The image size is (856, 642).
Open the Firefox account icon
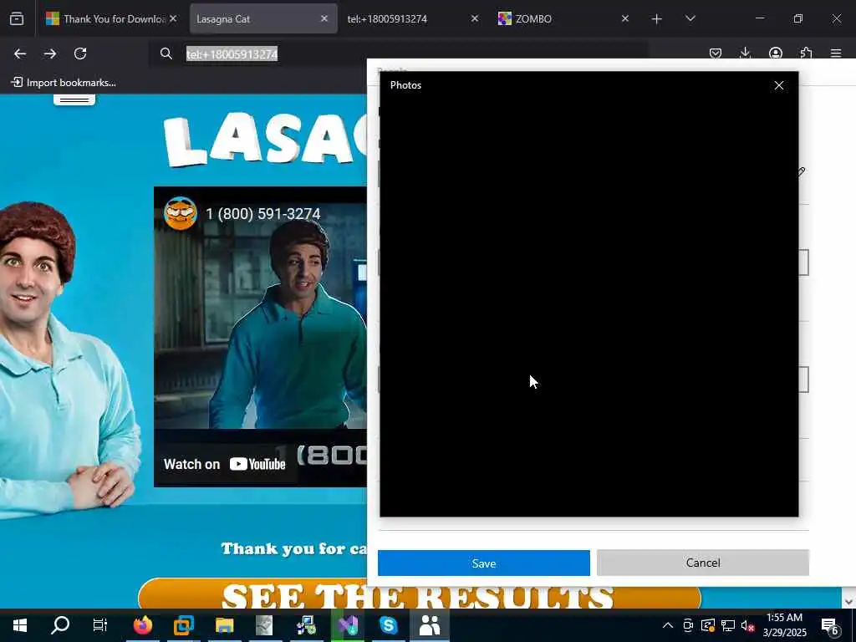[775, 53]
